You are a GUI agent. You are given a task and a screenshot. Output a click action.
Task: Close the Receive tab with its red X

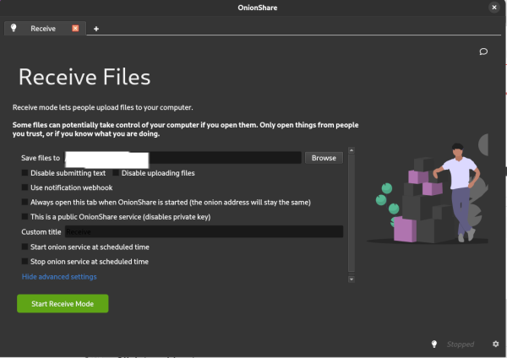coord(75,28)
